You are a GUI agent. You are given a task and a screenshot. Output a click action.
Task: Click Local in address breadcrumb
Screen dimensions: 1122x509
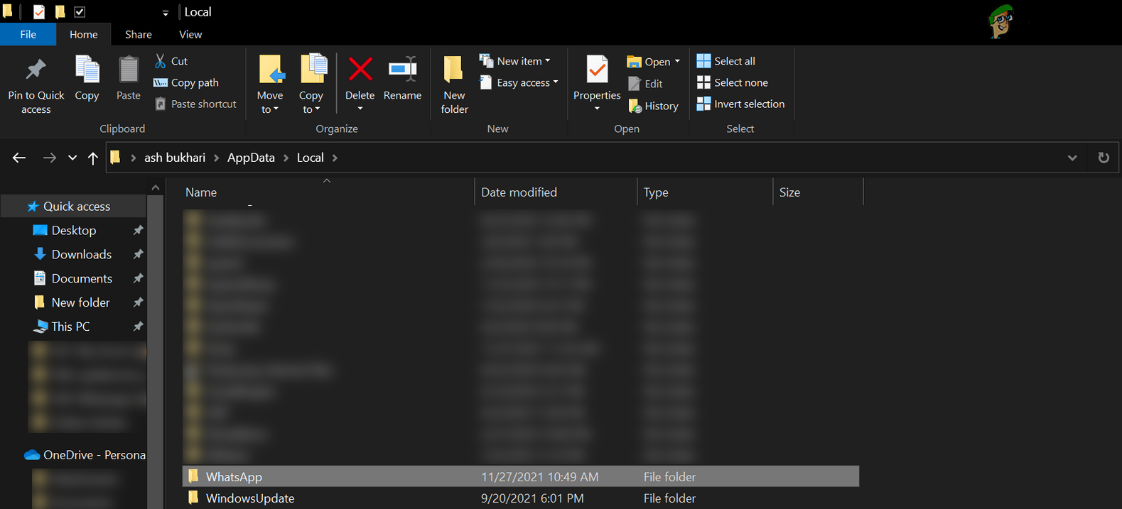point(311,158)
